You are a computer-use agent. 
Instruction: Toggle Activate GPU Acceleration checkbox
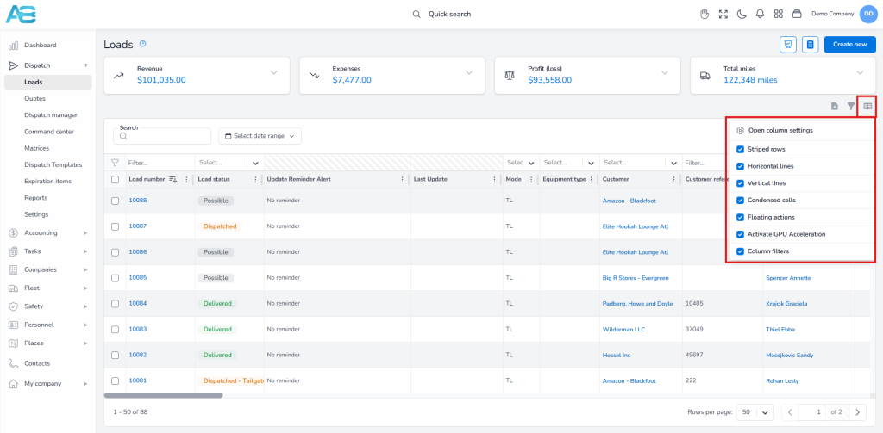(x=740, y=234)
